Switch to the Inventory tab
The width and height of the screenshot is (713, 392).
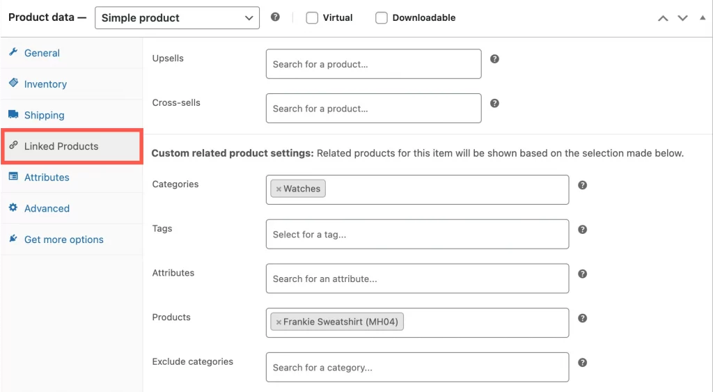click(x=72, y=84)
